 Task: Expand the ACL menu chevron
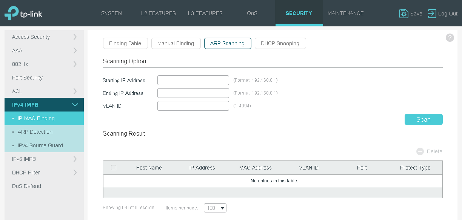click(x=75, y=91)
